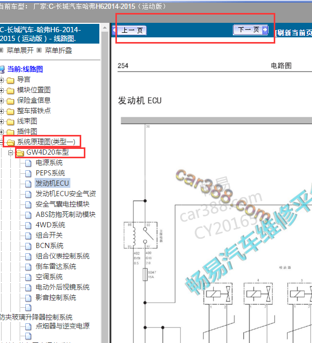Click the page icon beside 点烟器与逆变电源
This screenshot has width=312, height=343.
pyautogui.click(x=28, y=326)
